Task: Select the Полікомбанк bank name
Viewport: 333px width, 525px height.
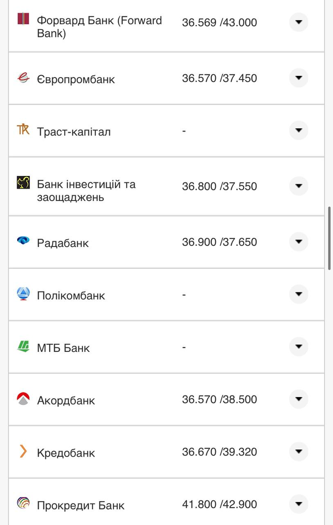Action: (x=71, y=295)
